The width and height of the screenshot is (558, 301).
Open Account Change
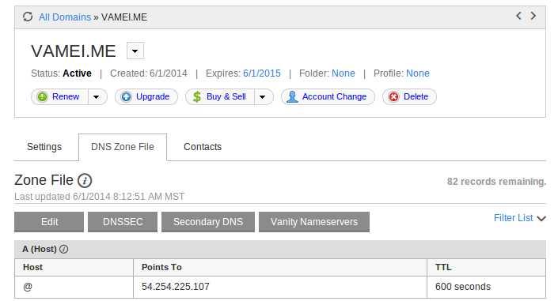click(x=328, y=96)
